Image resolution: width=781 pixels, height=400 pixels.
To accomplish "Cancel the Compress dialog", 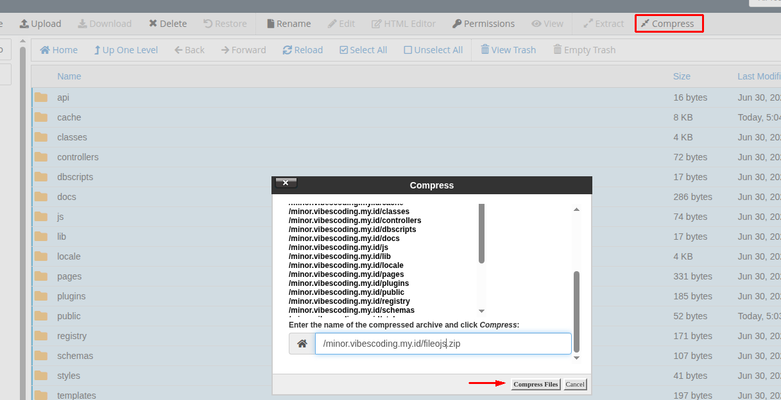I will click(575, 385).
